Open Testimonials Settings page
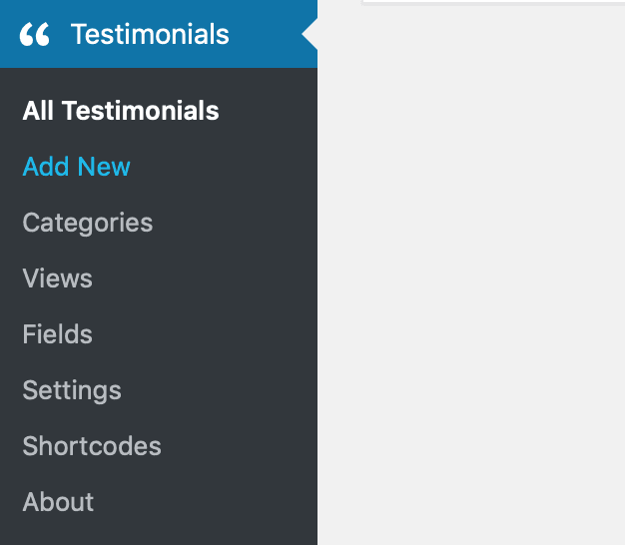Viewport: 625px width, 545px height. point(72,391)
